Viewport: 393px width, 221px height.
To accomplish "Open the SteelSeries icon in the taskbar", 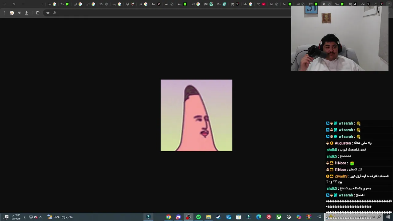I will [x=289, y=217].
